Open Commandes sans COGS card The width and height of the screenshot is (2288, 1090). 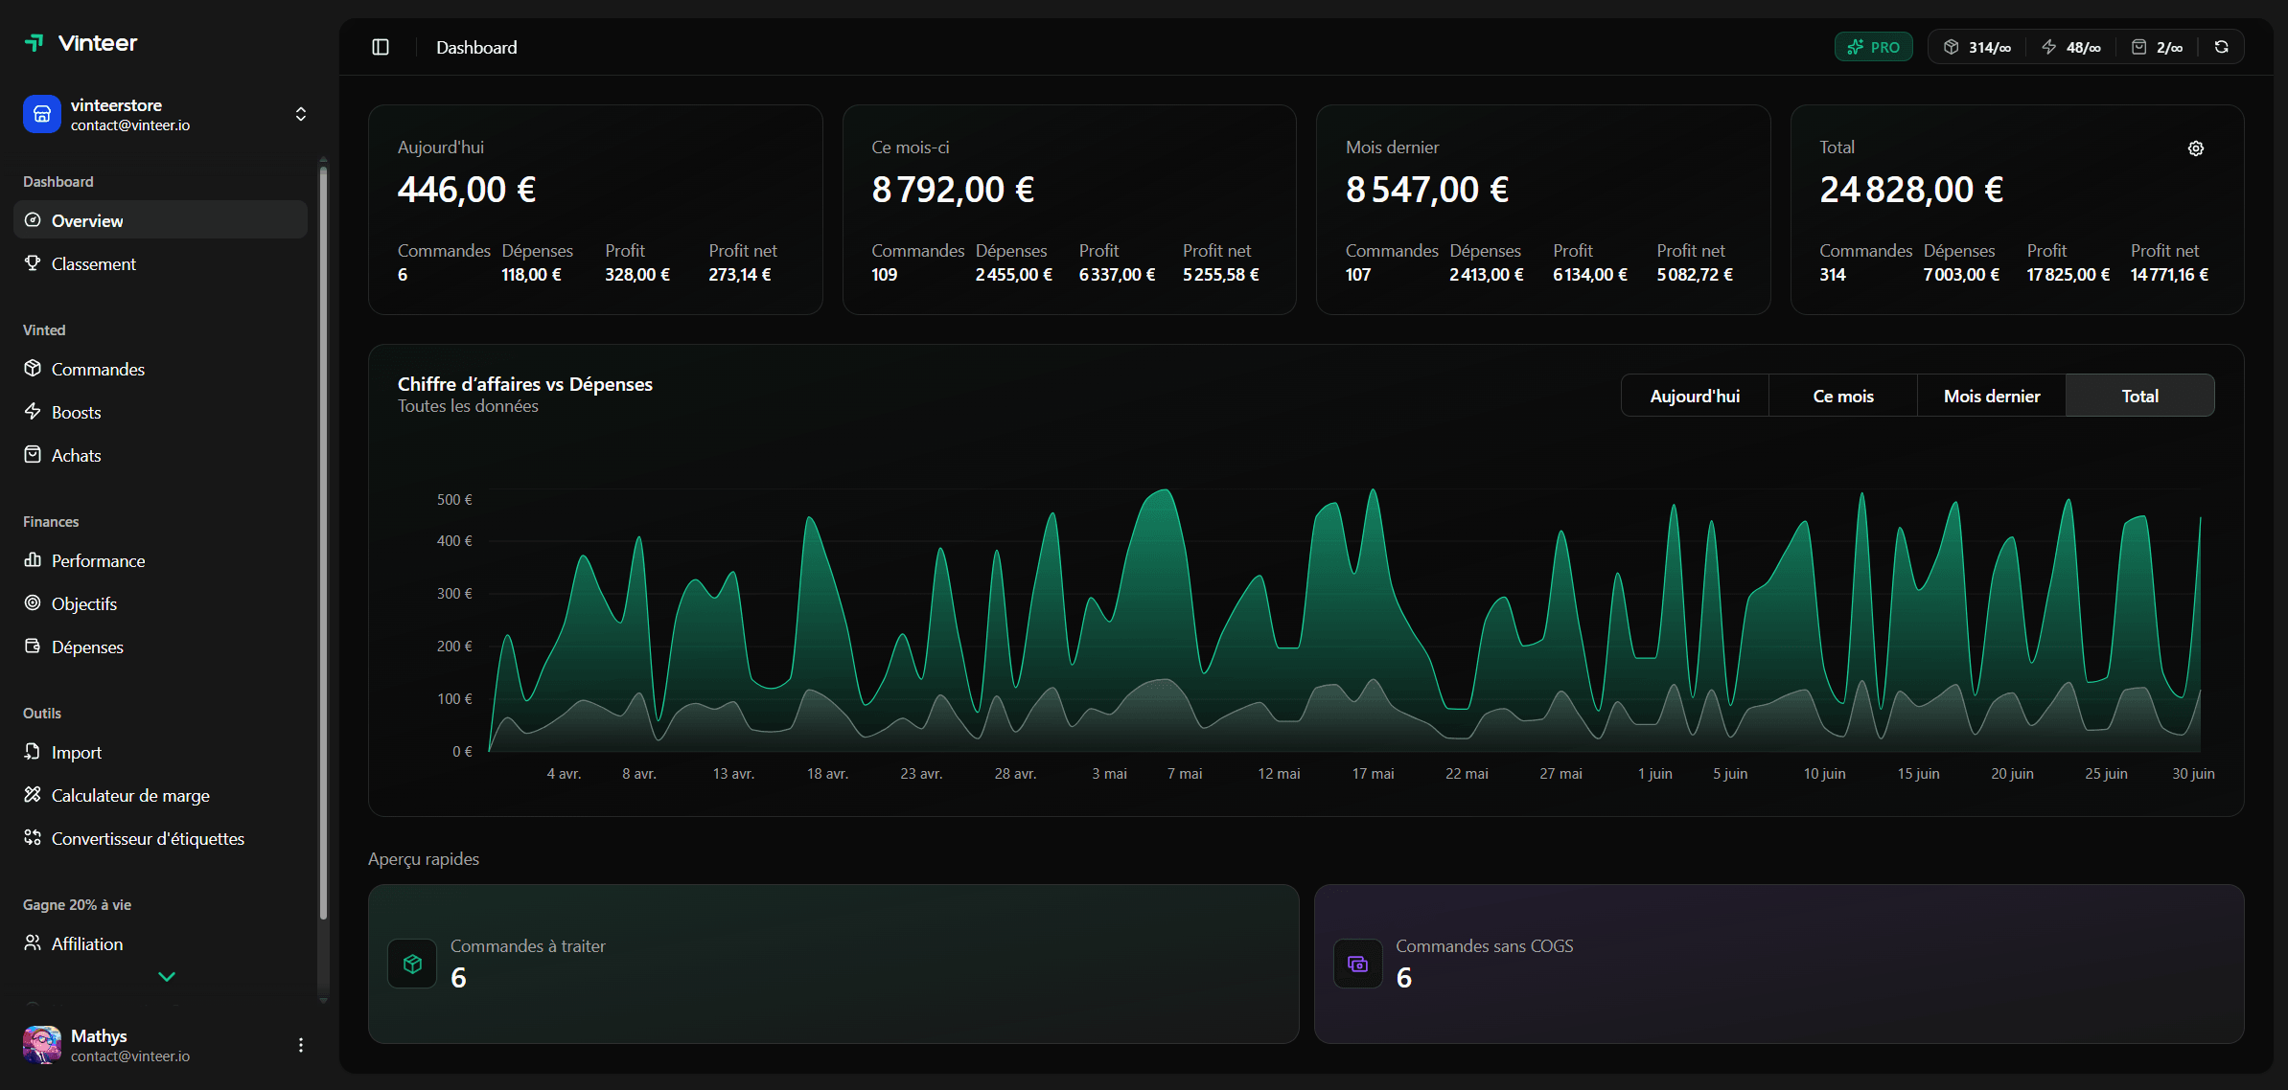coord(1778,964)
